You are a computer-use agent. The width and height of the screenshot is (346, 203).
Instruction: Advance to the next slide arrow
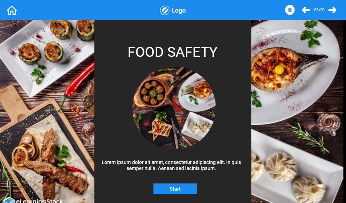pyautogui.click(x=332, y=10)
